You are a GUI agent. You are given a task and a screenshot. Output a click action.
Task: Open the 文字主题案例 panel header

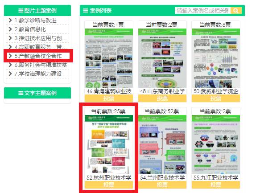pyautogui.click(x=37, y=93)
